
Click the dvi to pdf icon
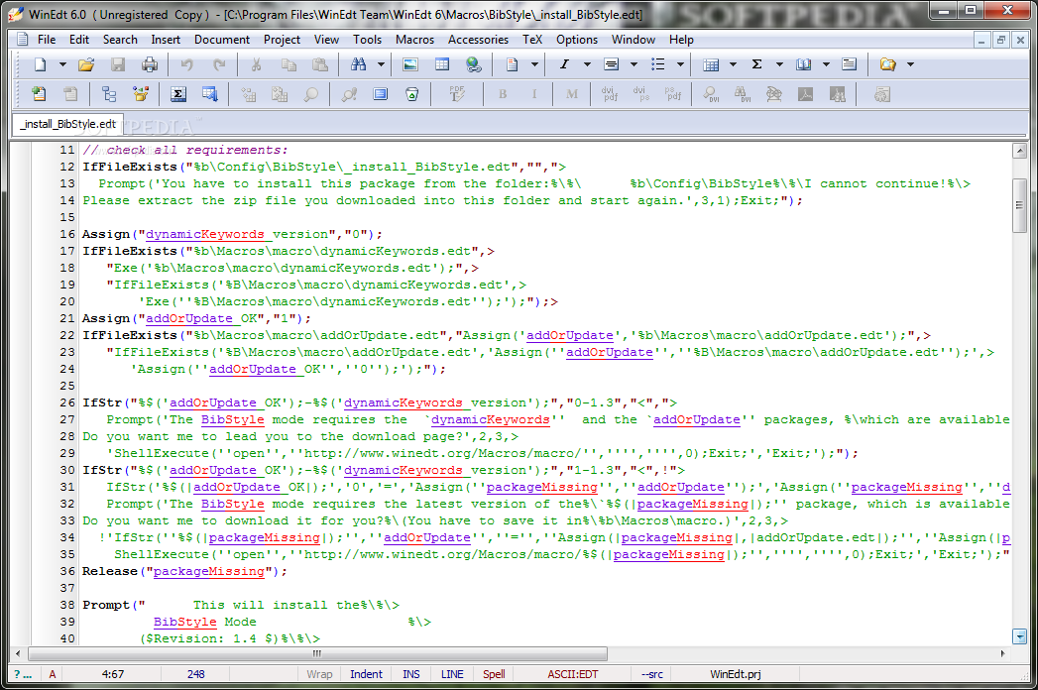[x=610, y=95]
